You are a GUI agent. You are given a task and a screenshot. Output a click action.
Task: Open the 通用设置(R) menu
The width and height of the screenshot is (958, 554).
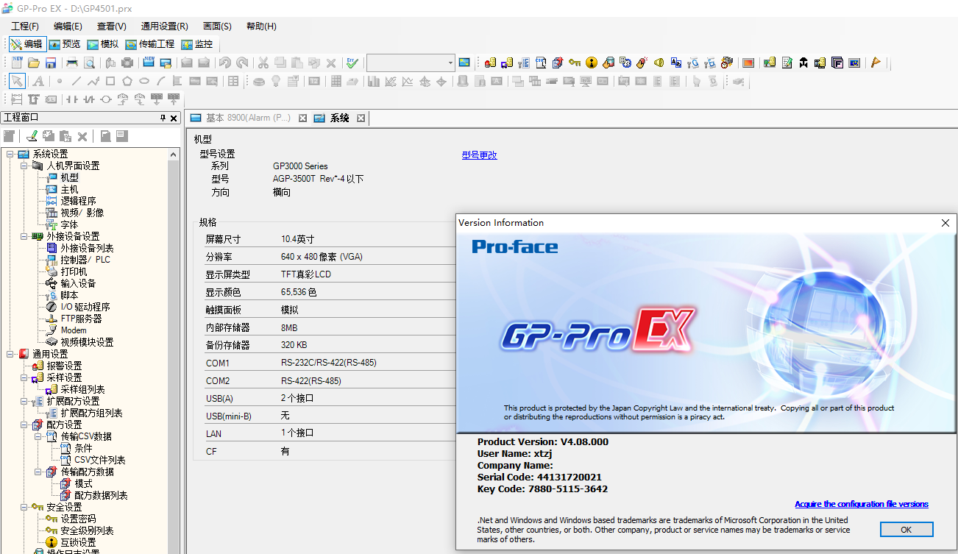(x=164, y=26)
